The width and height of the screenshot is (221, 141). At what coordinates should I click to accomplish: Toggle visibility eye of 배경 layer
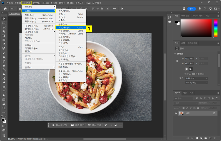click(x=176, y=113)
